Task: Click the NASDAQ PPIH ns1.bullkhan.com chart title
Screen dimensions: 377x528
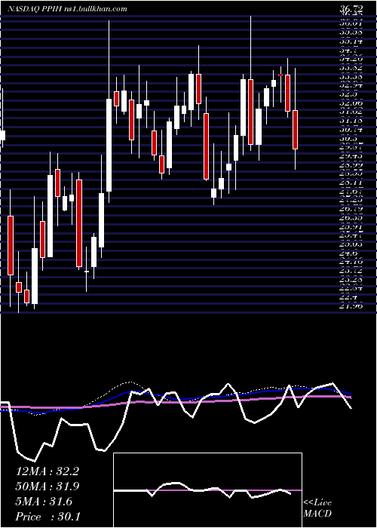Action: coord(67,9)
